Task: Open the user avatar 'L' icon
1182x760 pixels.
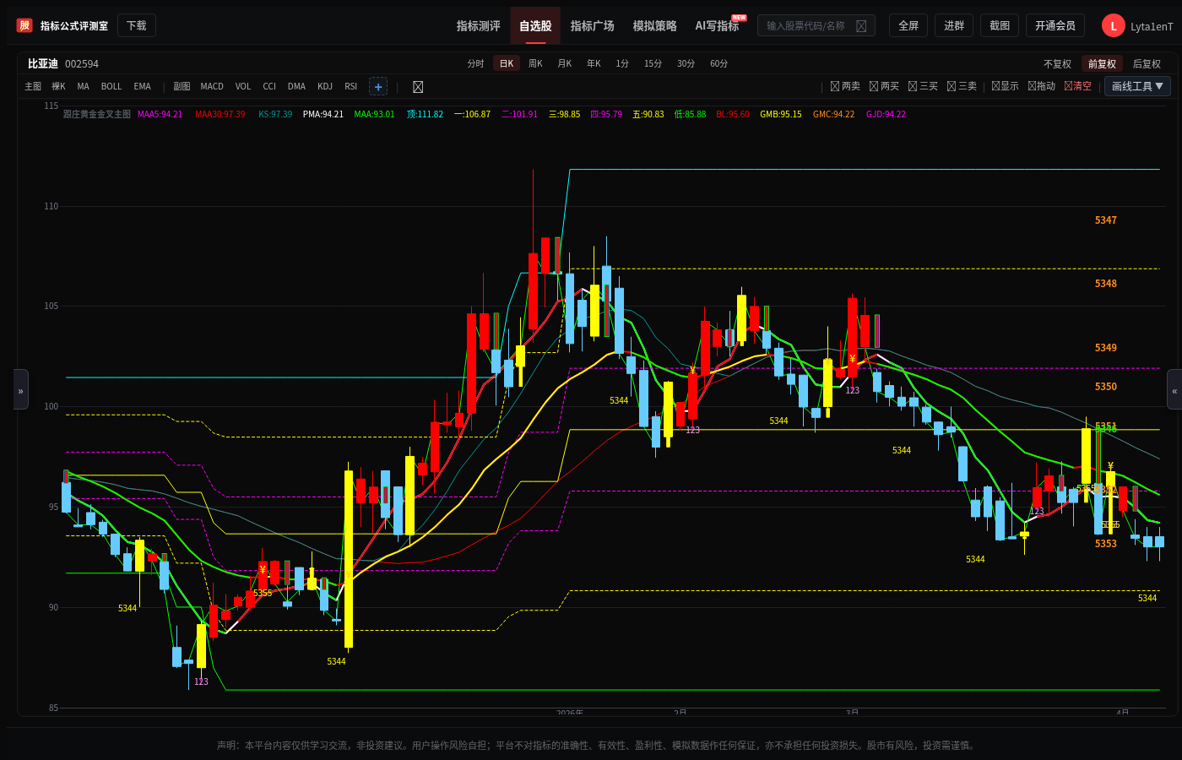Action: click(1113, 26)
